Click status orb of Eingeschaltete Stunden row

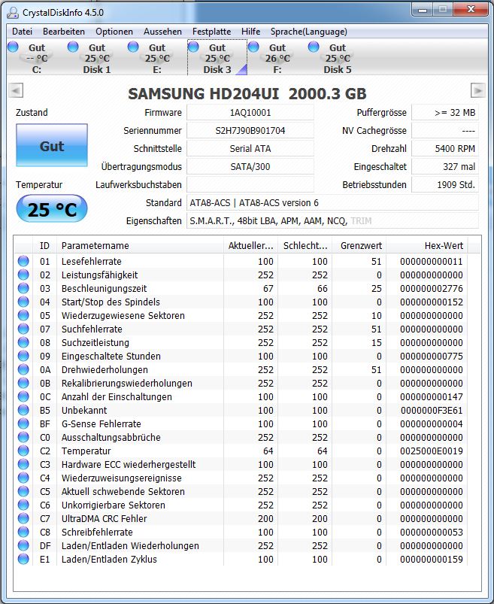click(23, 356)
